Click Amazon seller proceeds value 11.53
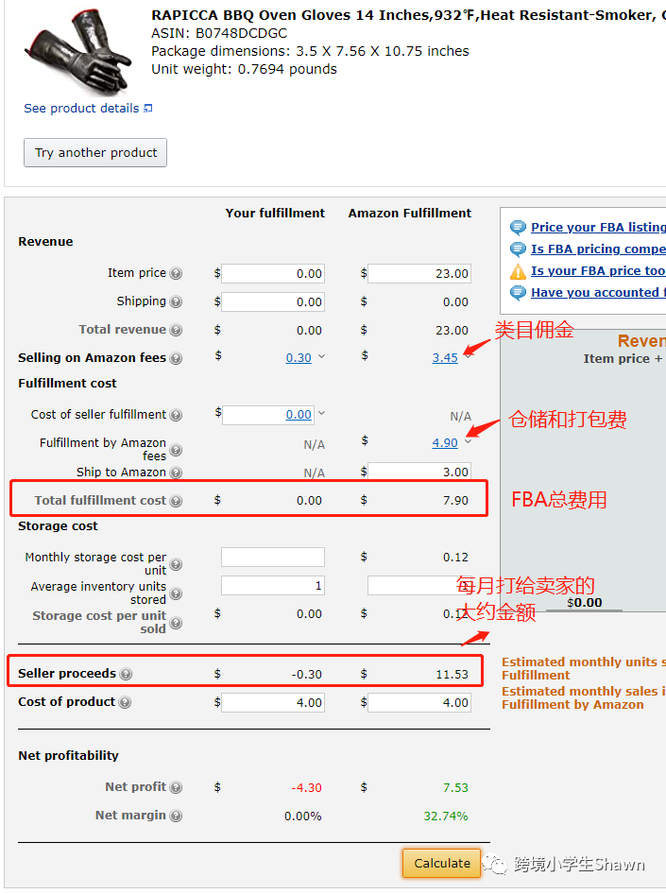Screen dimensions: 666x894 pos(452,674)
